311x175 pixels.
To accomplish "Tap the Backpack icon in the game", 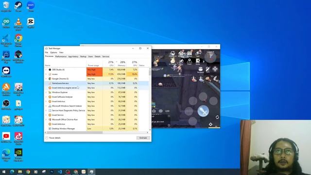I will 200,70.
